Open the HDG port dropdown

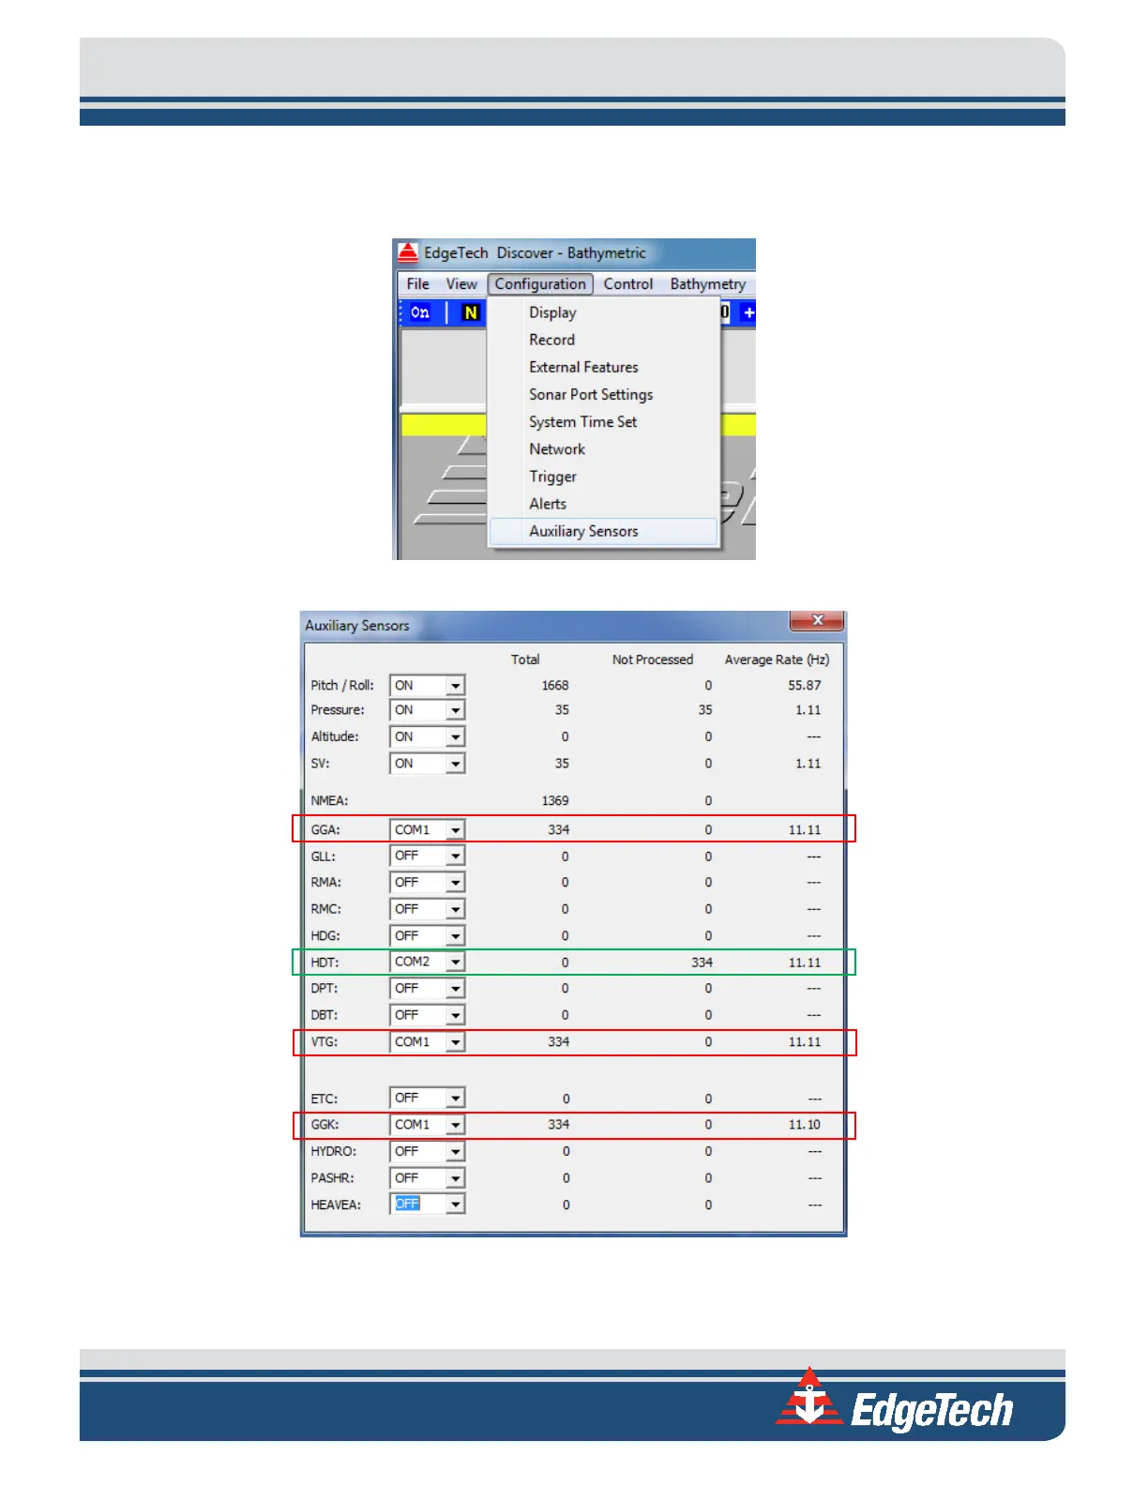455,936
